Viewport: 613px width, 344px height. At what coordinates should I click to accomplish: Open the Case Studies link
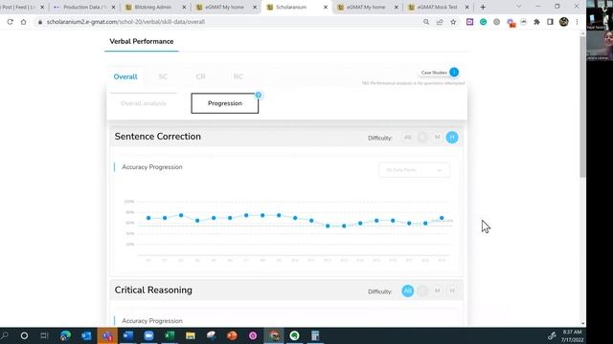click(x=434, y=73)
